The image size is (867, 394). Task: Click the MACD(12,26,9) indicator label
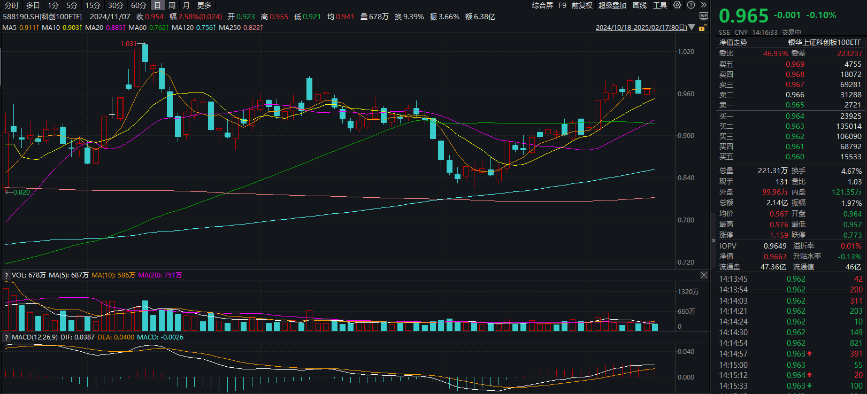click(35, 337)
